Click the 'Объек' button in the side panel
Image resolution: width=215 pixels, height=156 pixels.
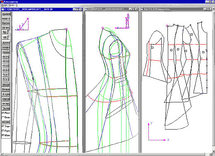tap(6, 85)
